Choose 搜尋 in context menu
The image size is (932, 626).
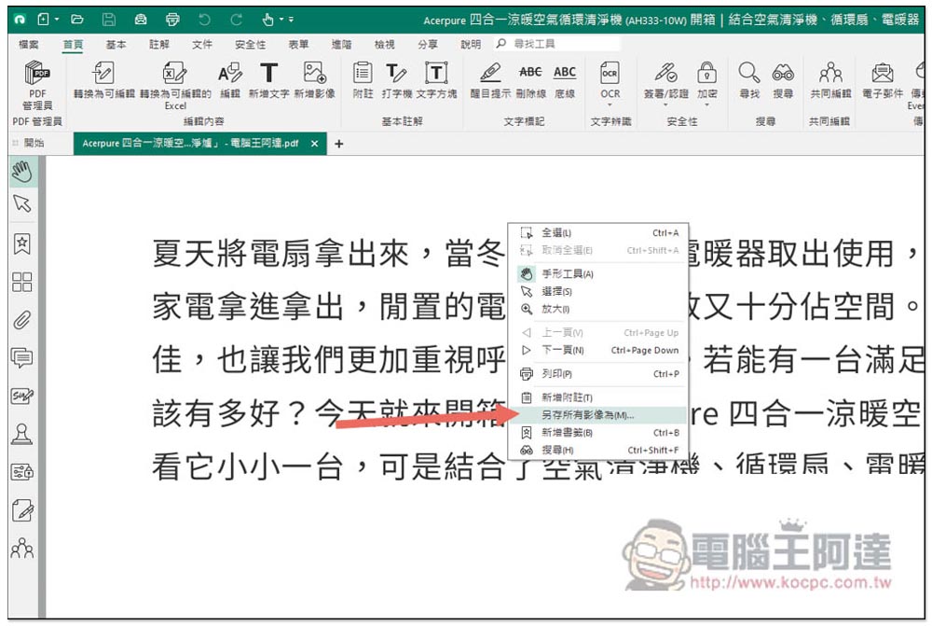(598, 451)
